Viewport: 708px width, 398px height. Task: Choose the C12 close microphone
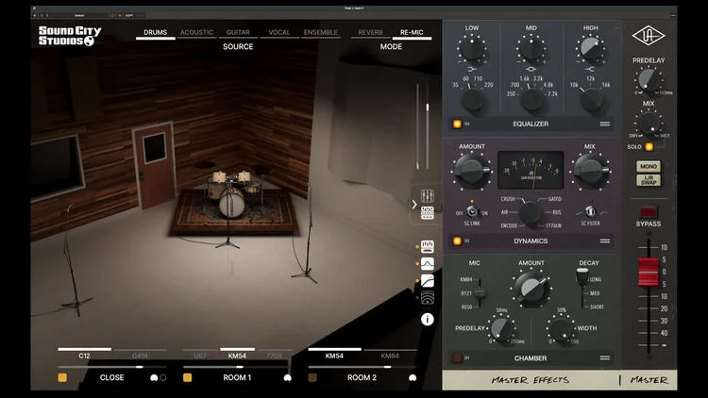(x=84, y=354)
